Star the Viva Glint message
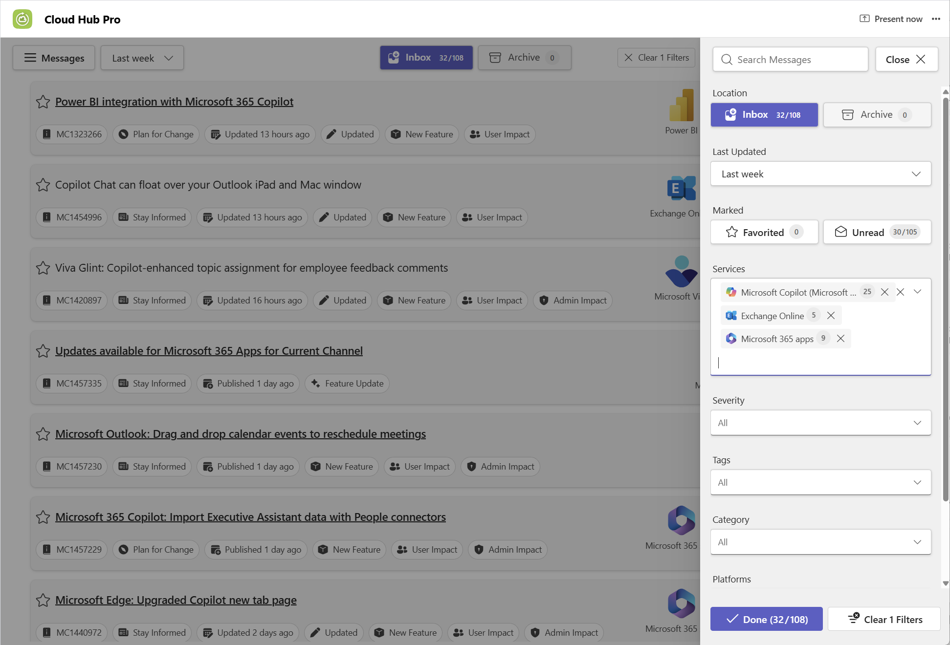The image size is (950, 645). click(43, 268)
